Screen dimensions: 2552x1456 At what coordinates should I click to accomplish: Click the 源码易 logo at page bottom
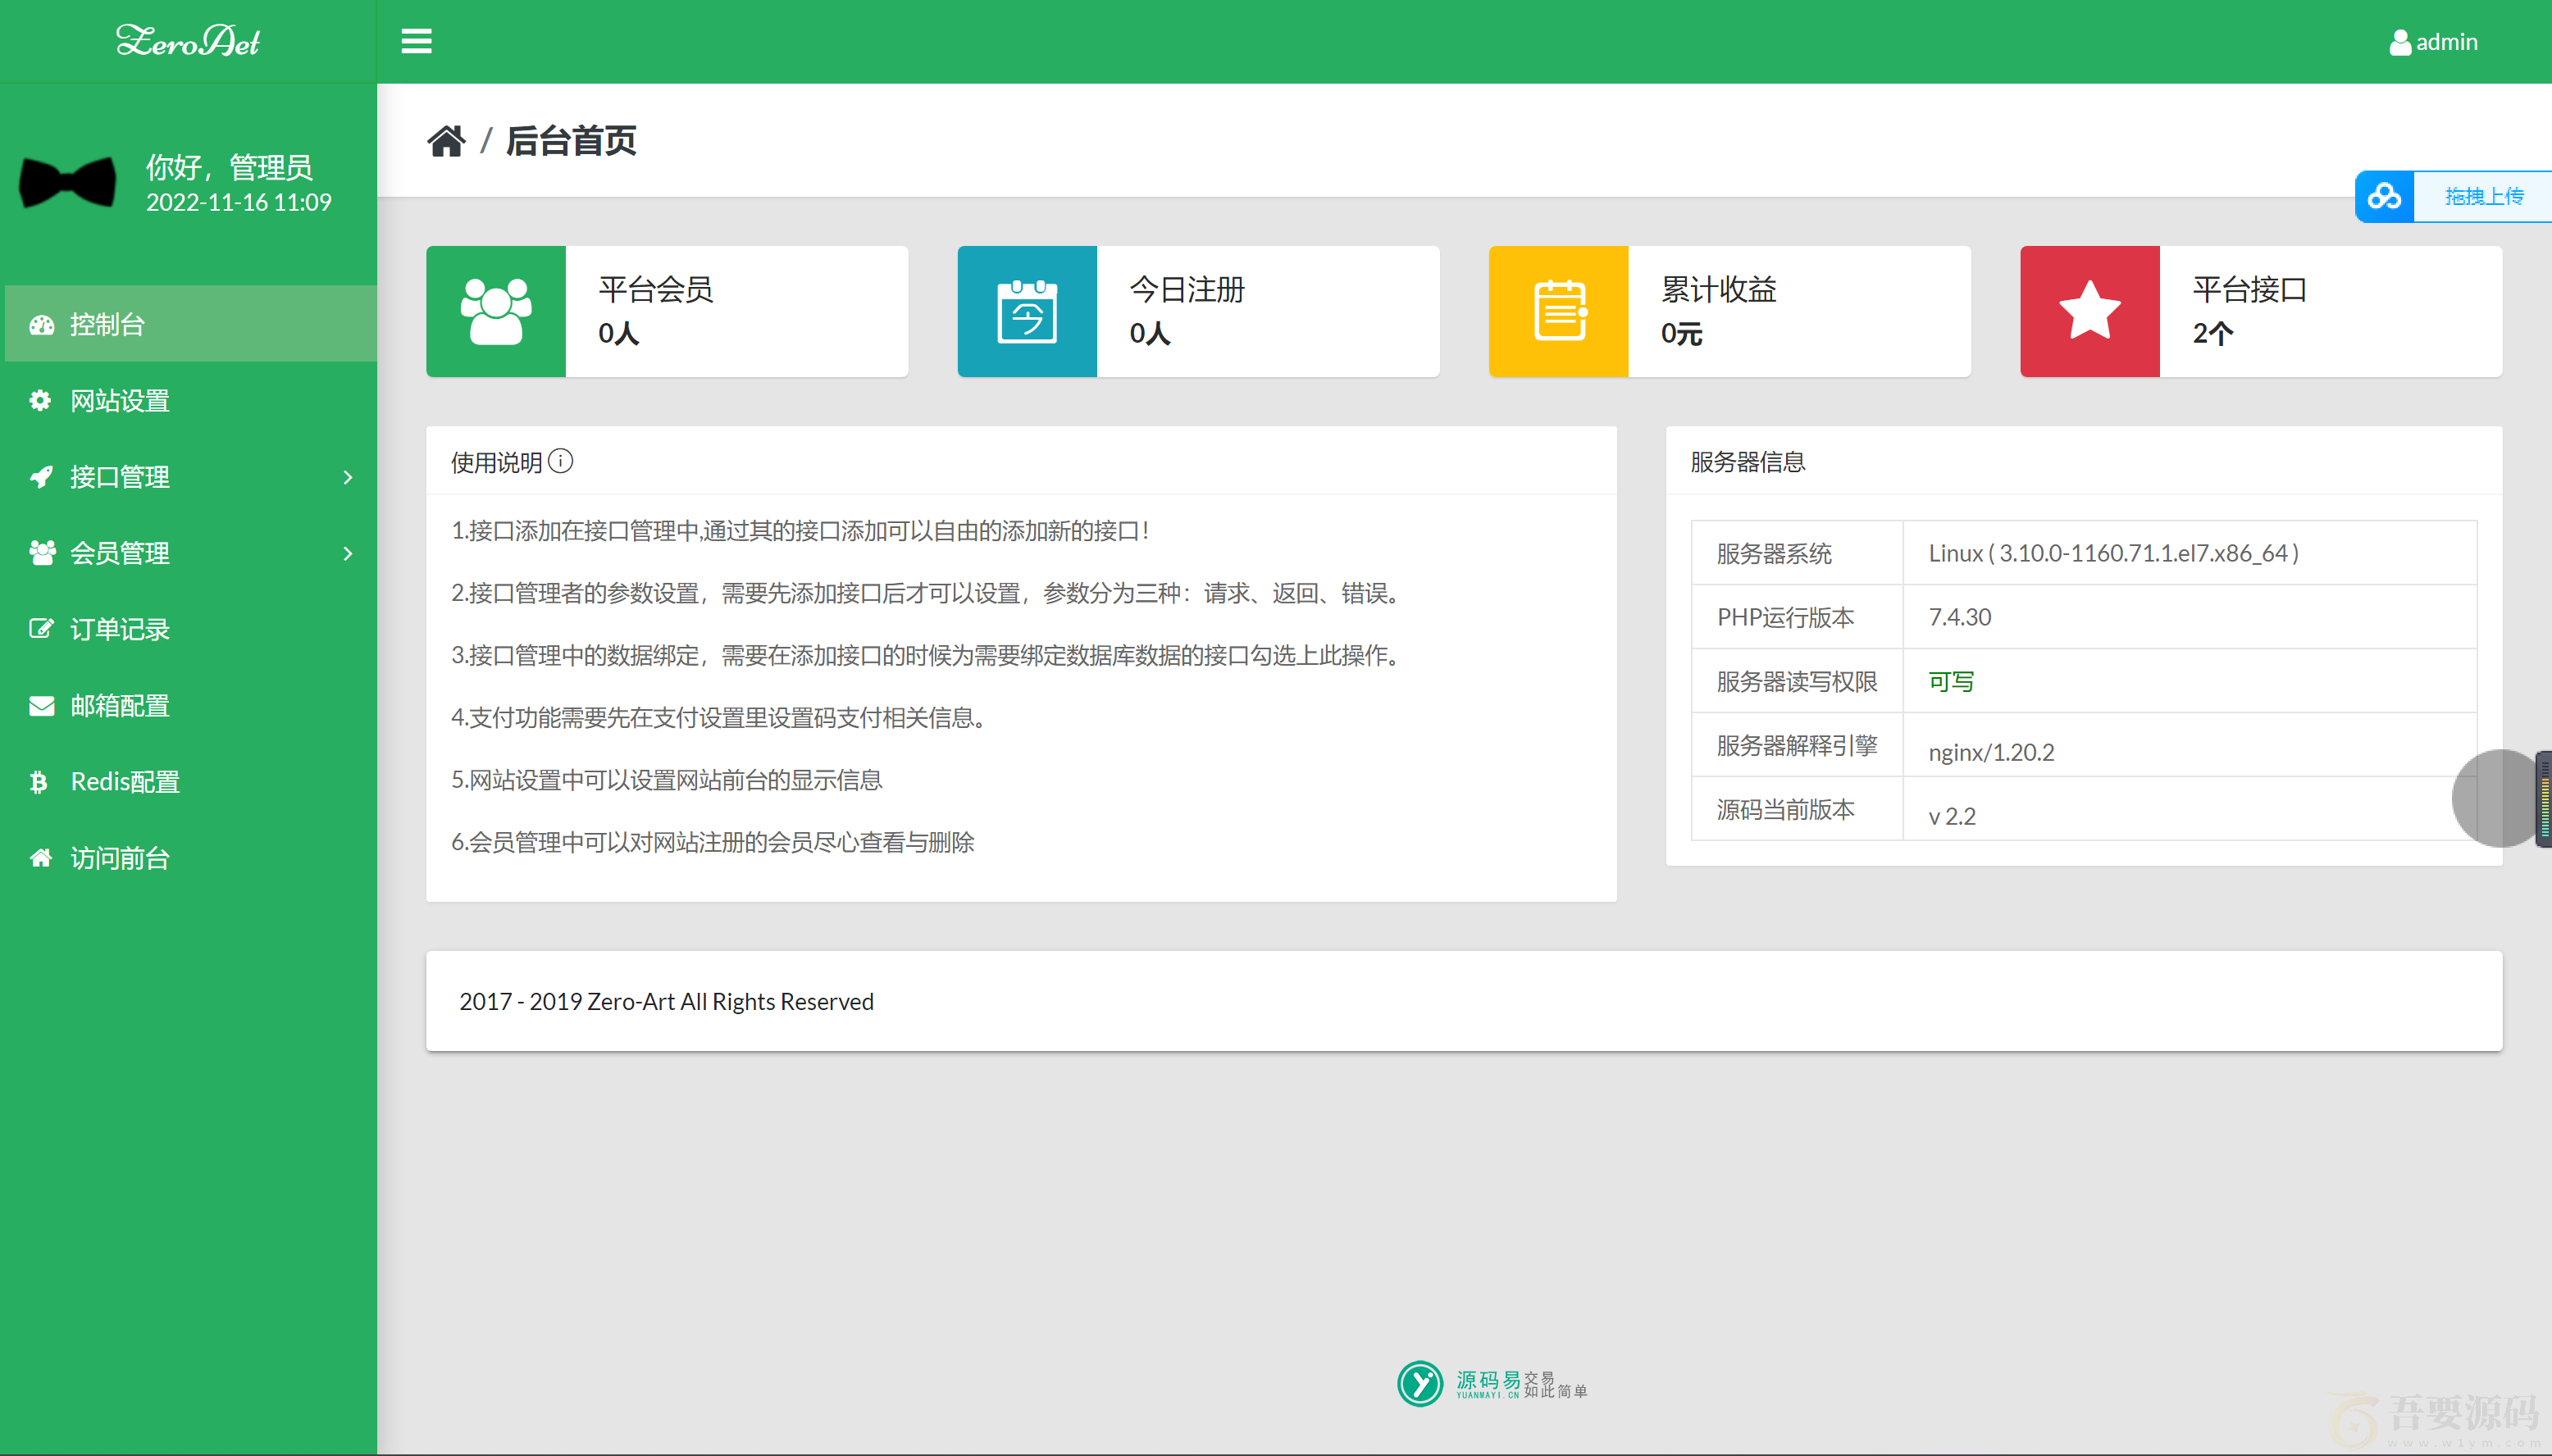click(x=1492, y=1384)
